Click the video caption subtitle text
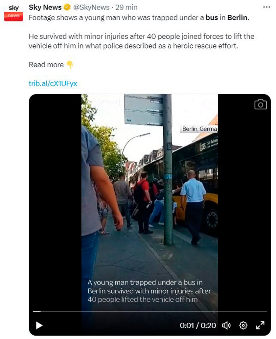Screen dimensions: 276x339 149,291
